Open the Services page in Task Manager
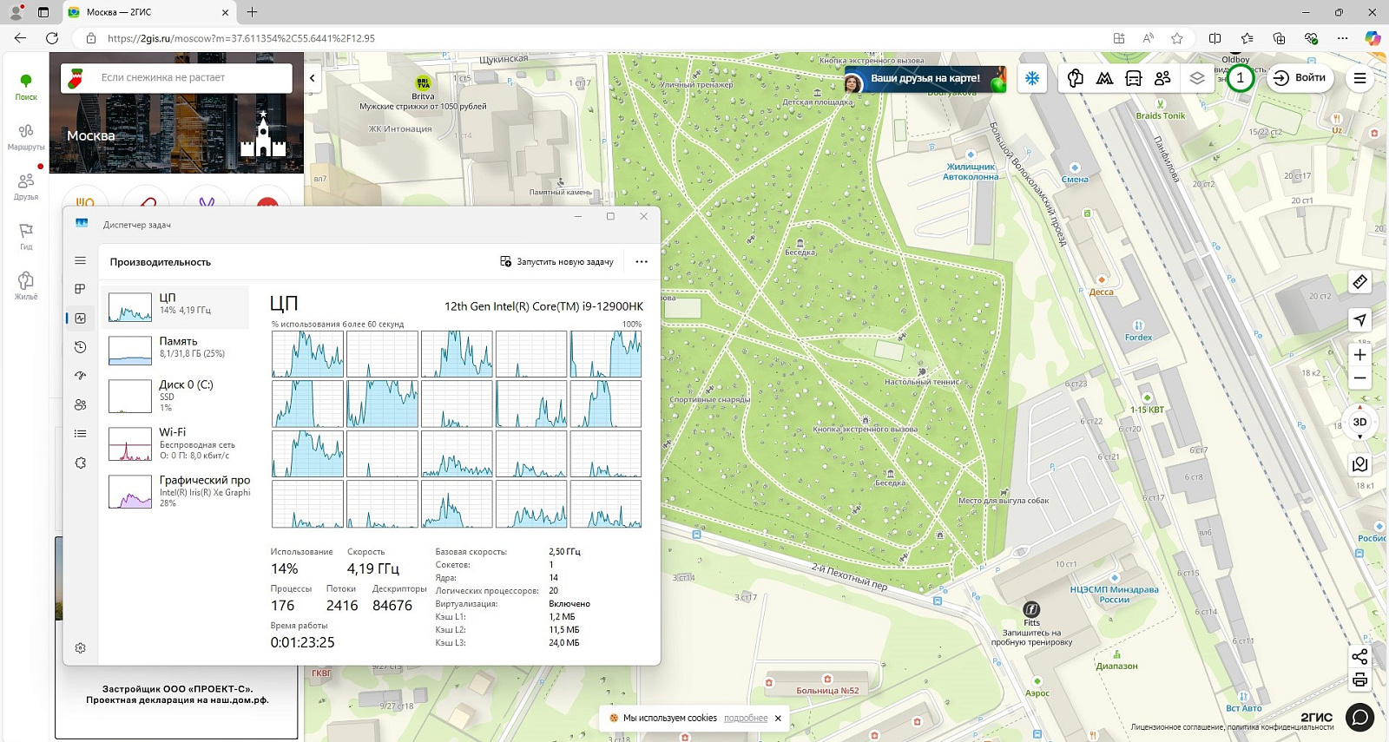The width and height of the screenshot is (1389, 742). (x=81, y=463)
